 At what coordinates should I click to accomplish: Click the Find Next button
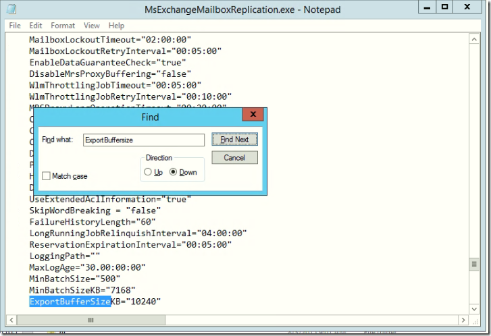click(234, 139)
